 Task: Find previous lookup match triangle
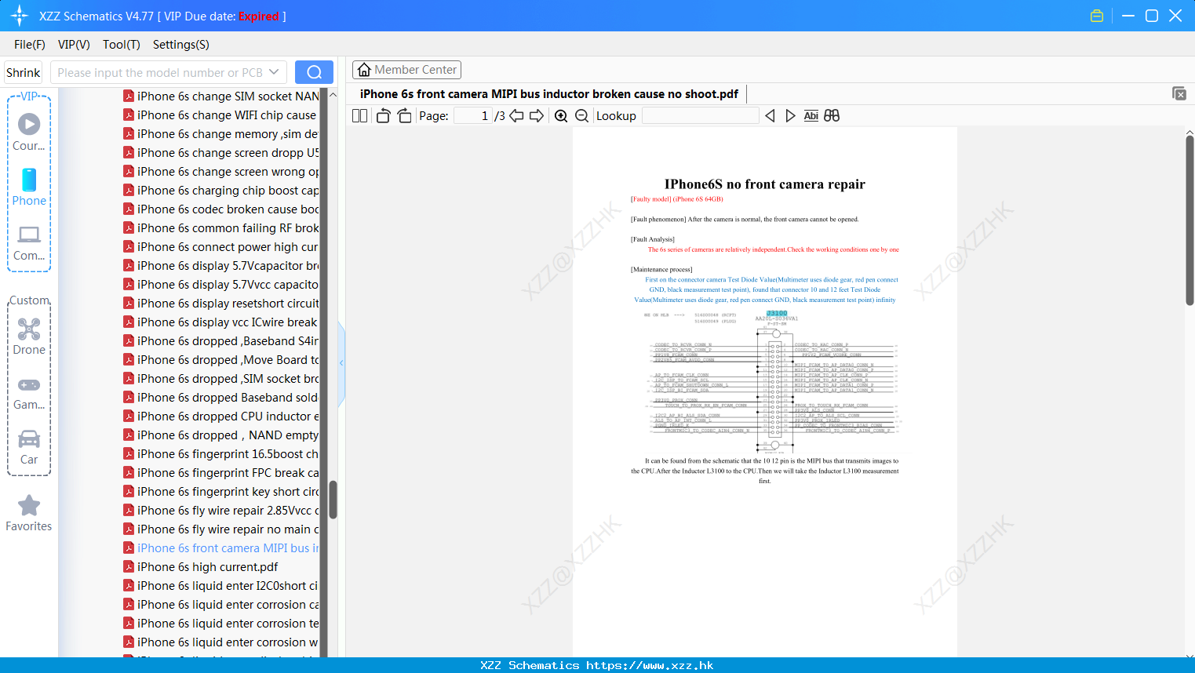[x=770, y=115]
